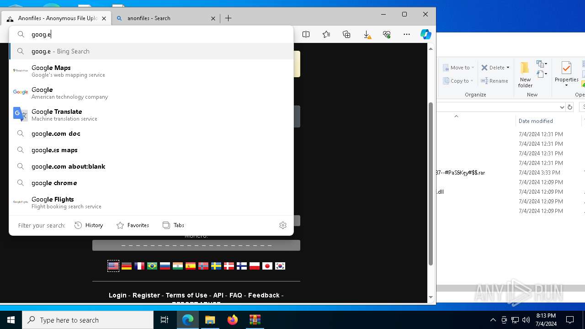This screenshot has height=329, width=585.
Task: Select the German flag language
Action: click(x=127, y=266)
